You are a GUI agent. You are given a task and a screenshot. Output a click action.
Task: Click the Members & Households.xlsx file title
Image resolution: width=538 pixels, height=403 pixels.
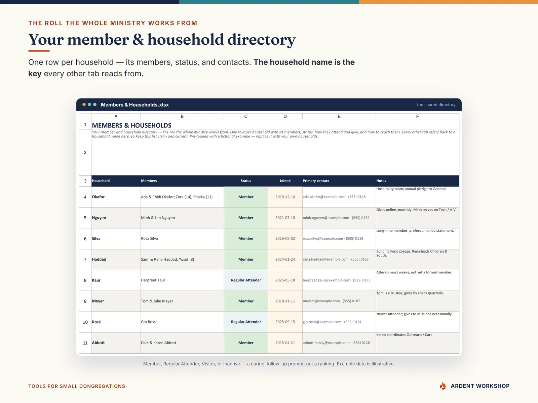134,105
